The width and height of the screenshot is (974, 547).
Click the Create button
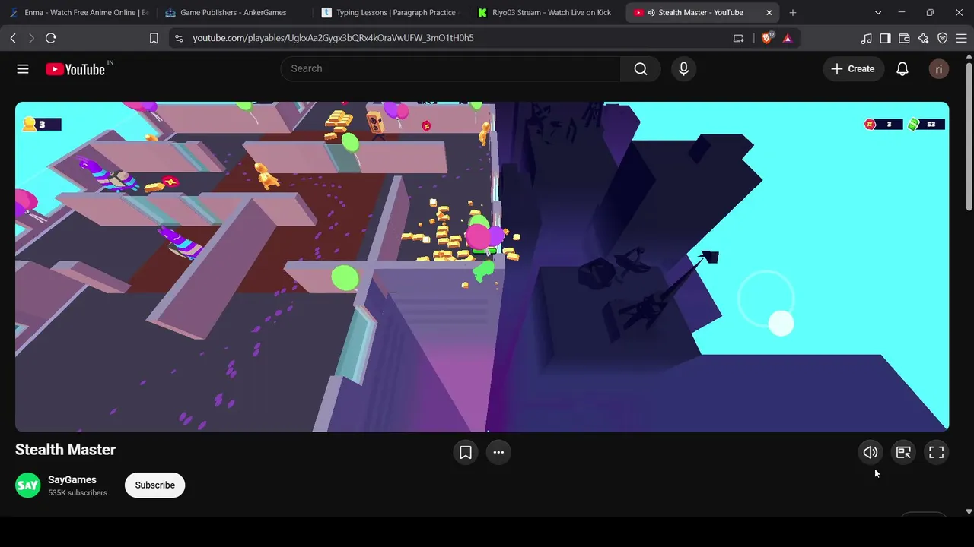click(x=853, y=69)
